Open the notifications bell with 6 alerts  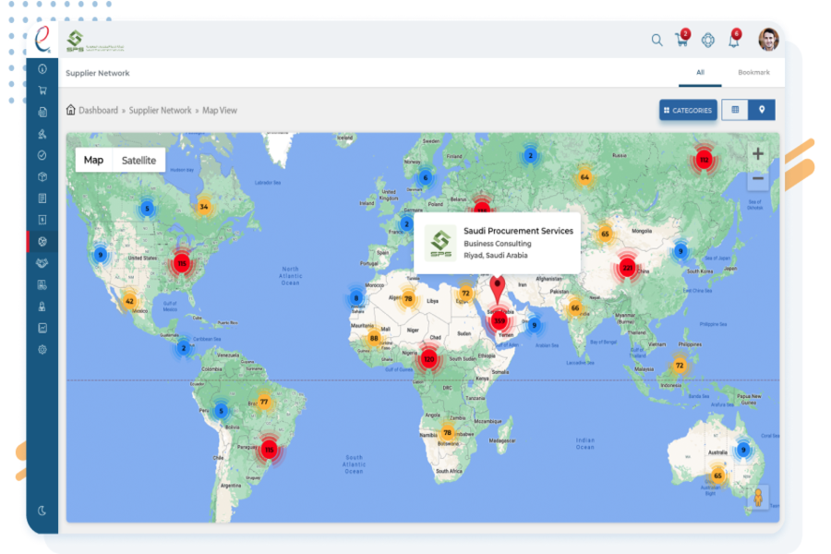(x=733, y=41)
